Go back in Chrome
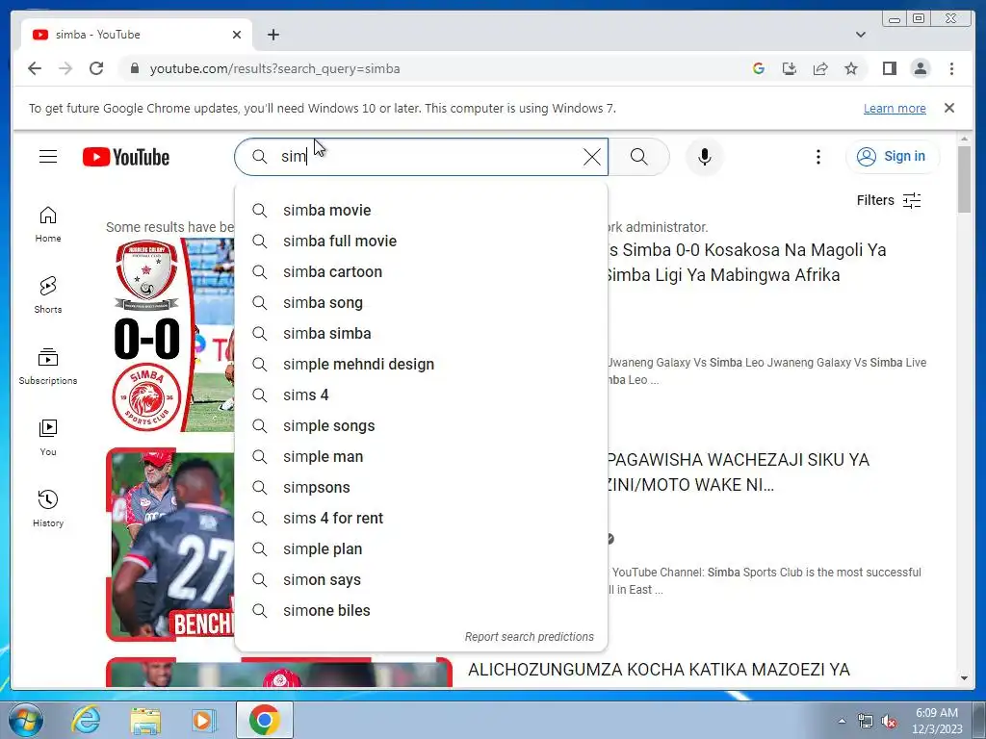Image resolution: width=986 pixels, height=739 pixels. pos(35,68)
